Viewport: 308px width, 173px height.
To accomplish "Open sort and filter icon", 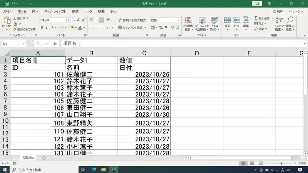I will 279,20.
